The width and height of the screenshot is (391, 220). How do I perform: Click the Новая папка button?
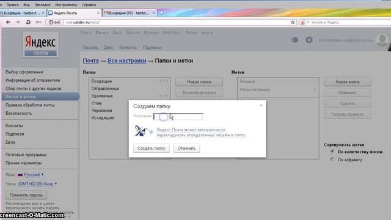tap(199, 82)
